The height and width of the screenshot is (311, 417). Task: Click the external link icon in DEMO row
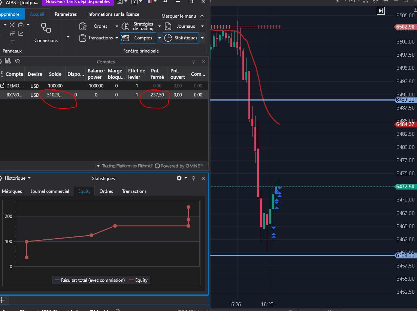click(2, 86)
